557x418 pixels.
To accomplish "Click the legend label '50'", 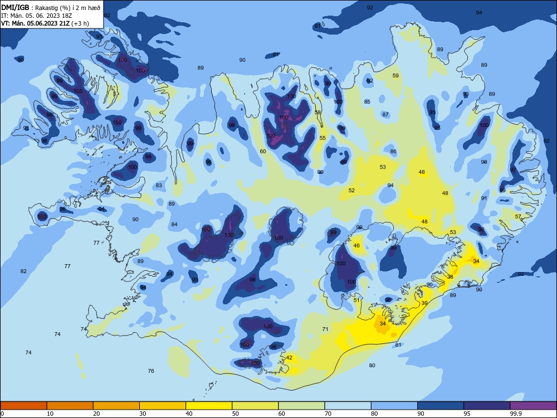I will [x=236, y=414].
